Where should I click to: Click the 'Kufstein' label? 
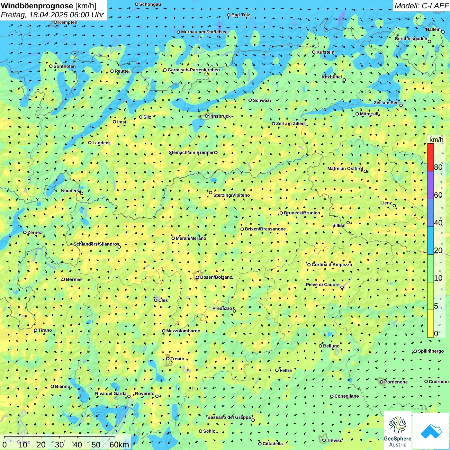coord(325,52)
